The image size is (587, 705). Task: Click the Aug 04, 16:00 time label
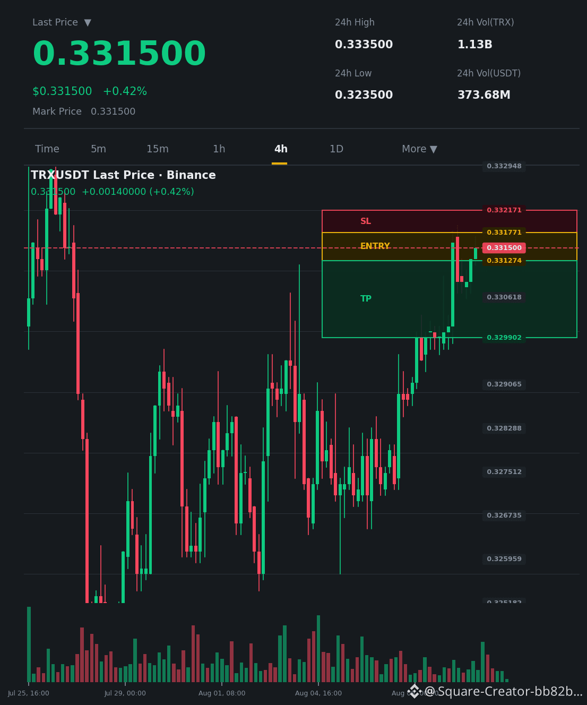318,693
